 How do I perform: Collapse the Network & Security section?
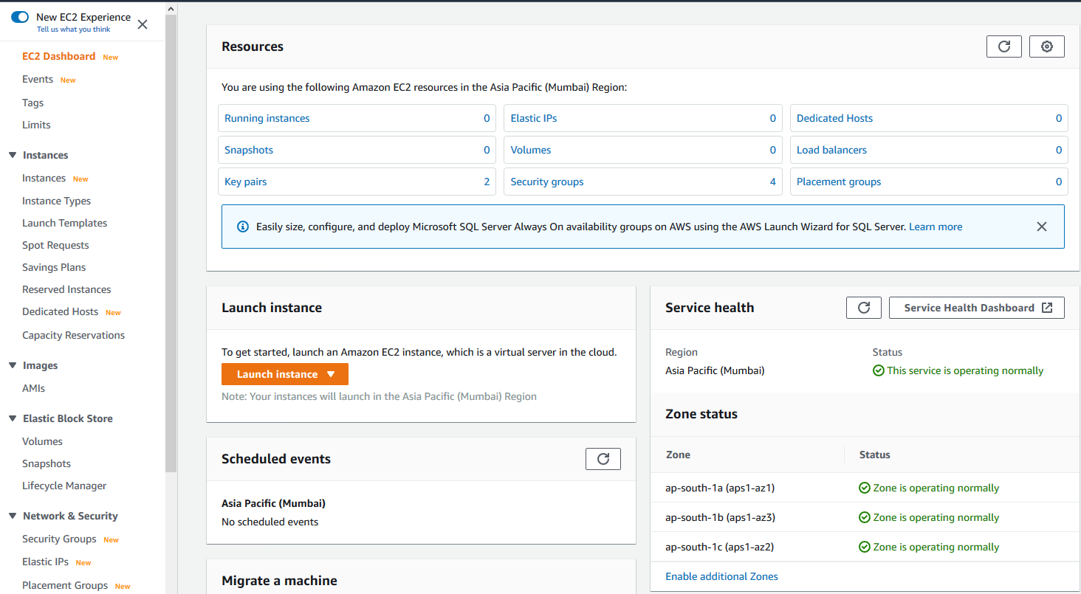coord(13,516)
